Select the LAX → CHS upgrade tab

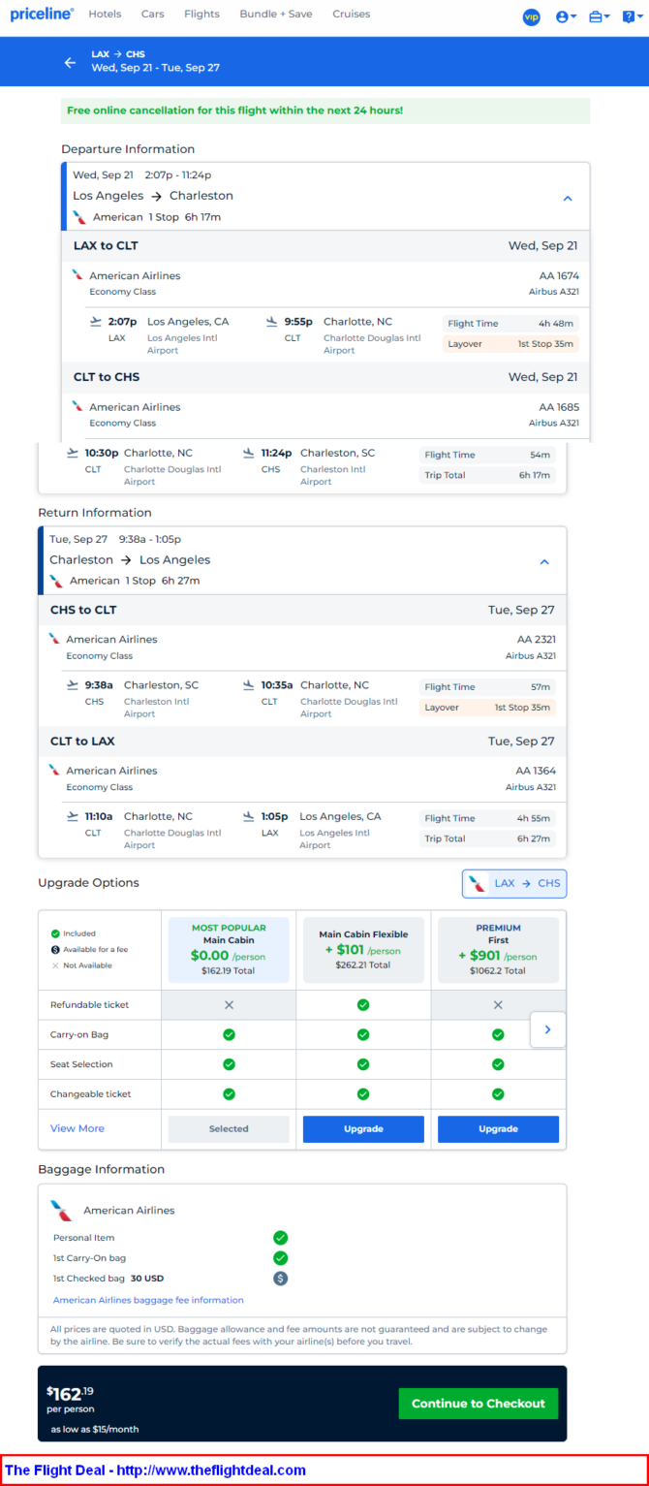pos(514,883)
